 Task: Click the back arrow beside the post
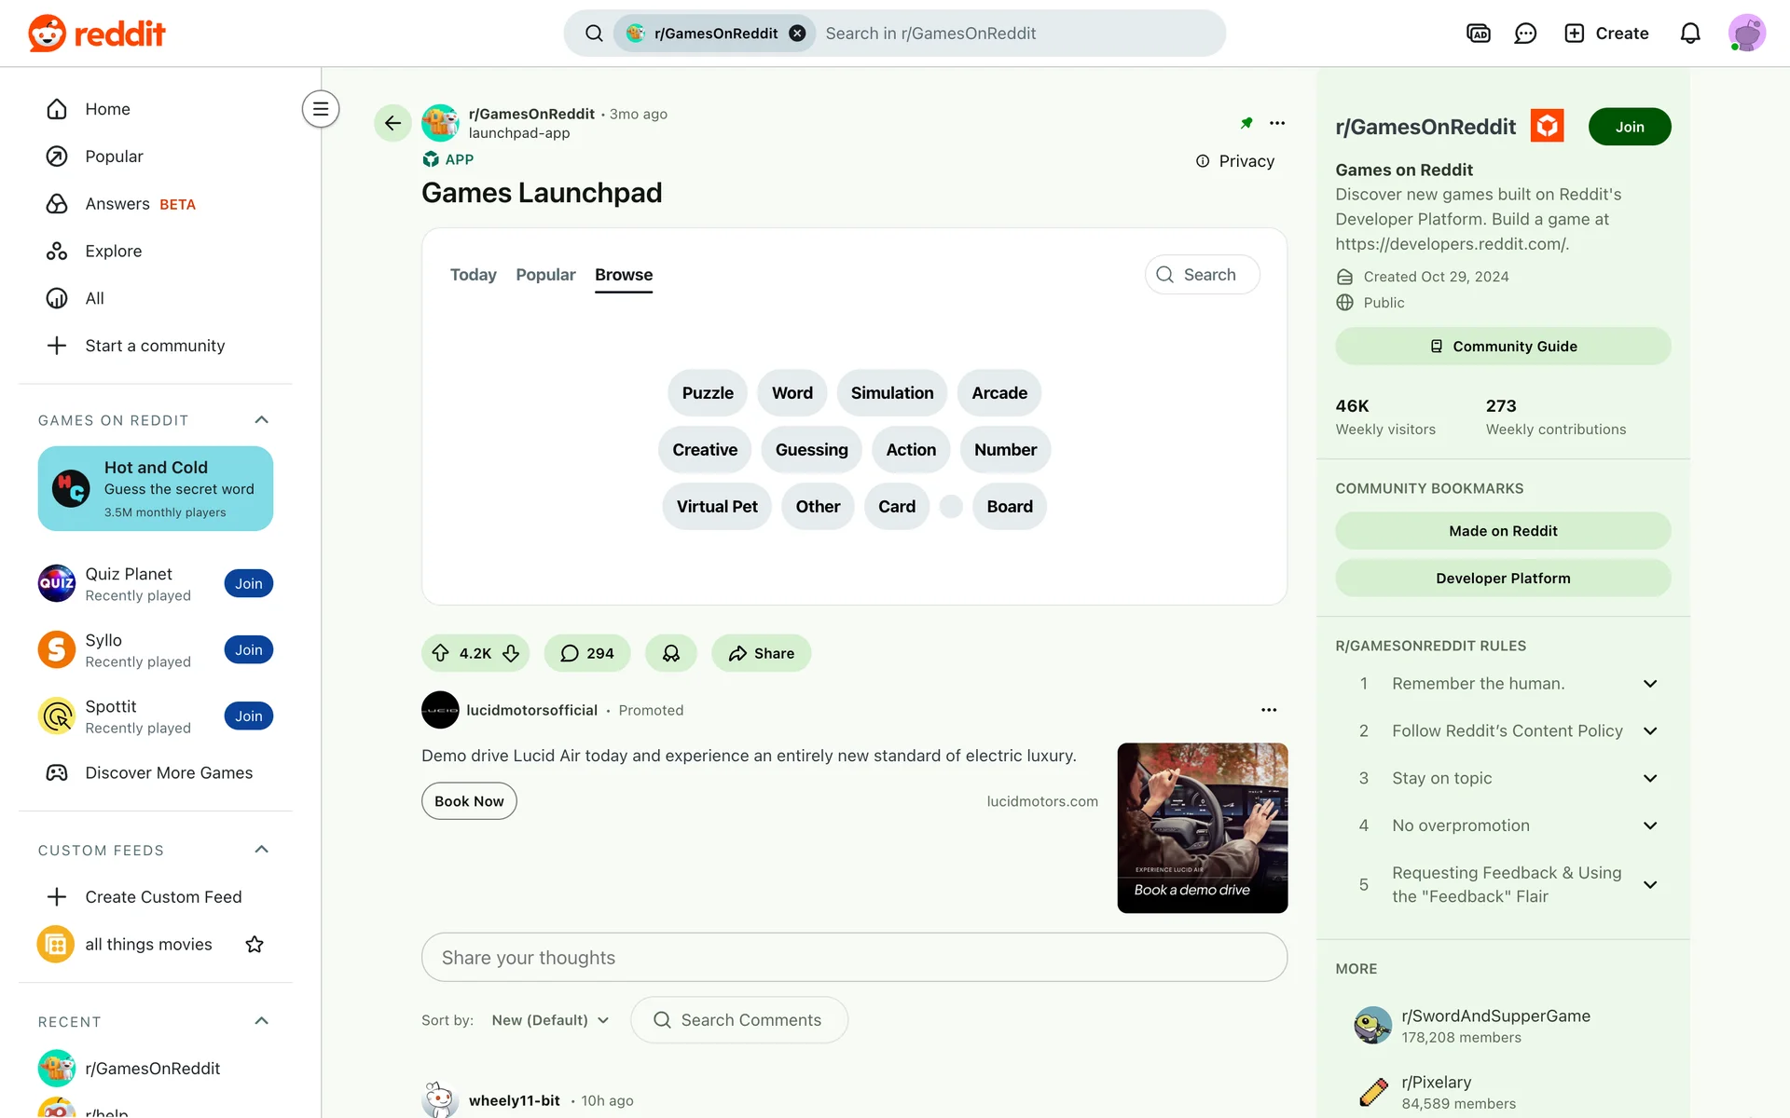(x=392, y=123)
